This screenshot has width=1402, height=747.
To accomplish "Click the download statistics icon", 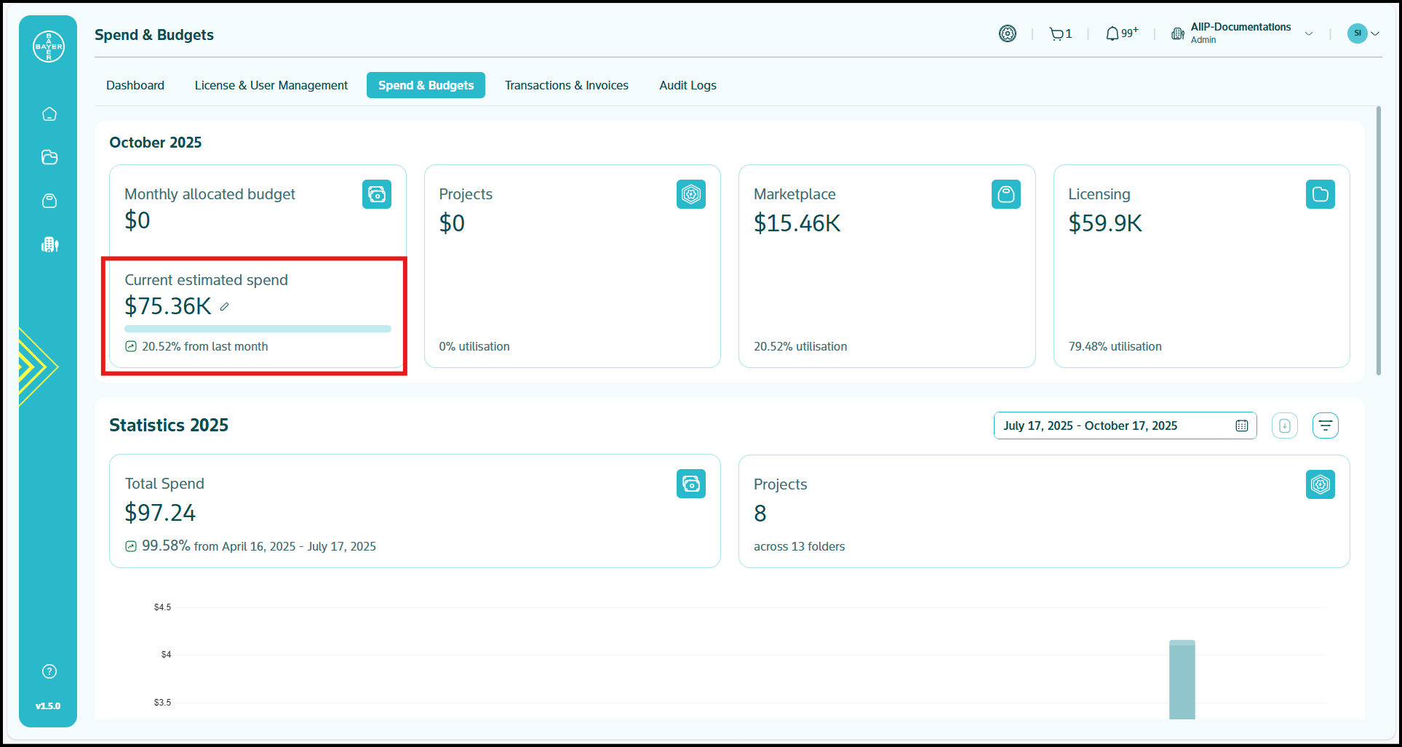I will pos(1284,426).
